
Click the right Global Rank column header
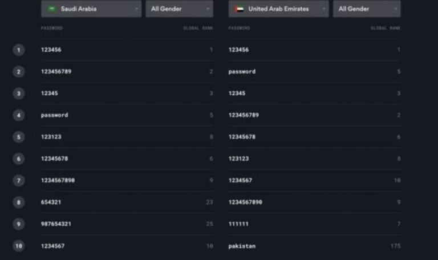[385, 28]
